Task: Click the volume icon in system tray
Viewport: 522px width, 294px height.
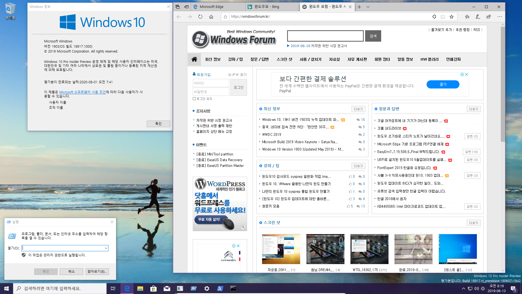Action: click(476, 289)
